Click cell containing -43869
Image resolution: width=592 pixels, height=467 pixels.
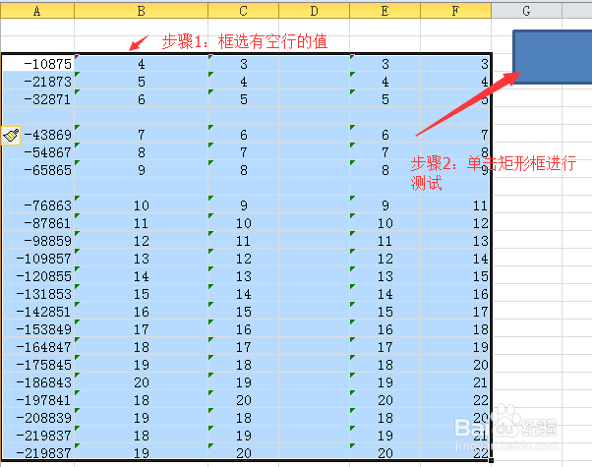click(x=37, y=135)
